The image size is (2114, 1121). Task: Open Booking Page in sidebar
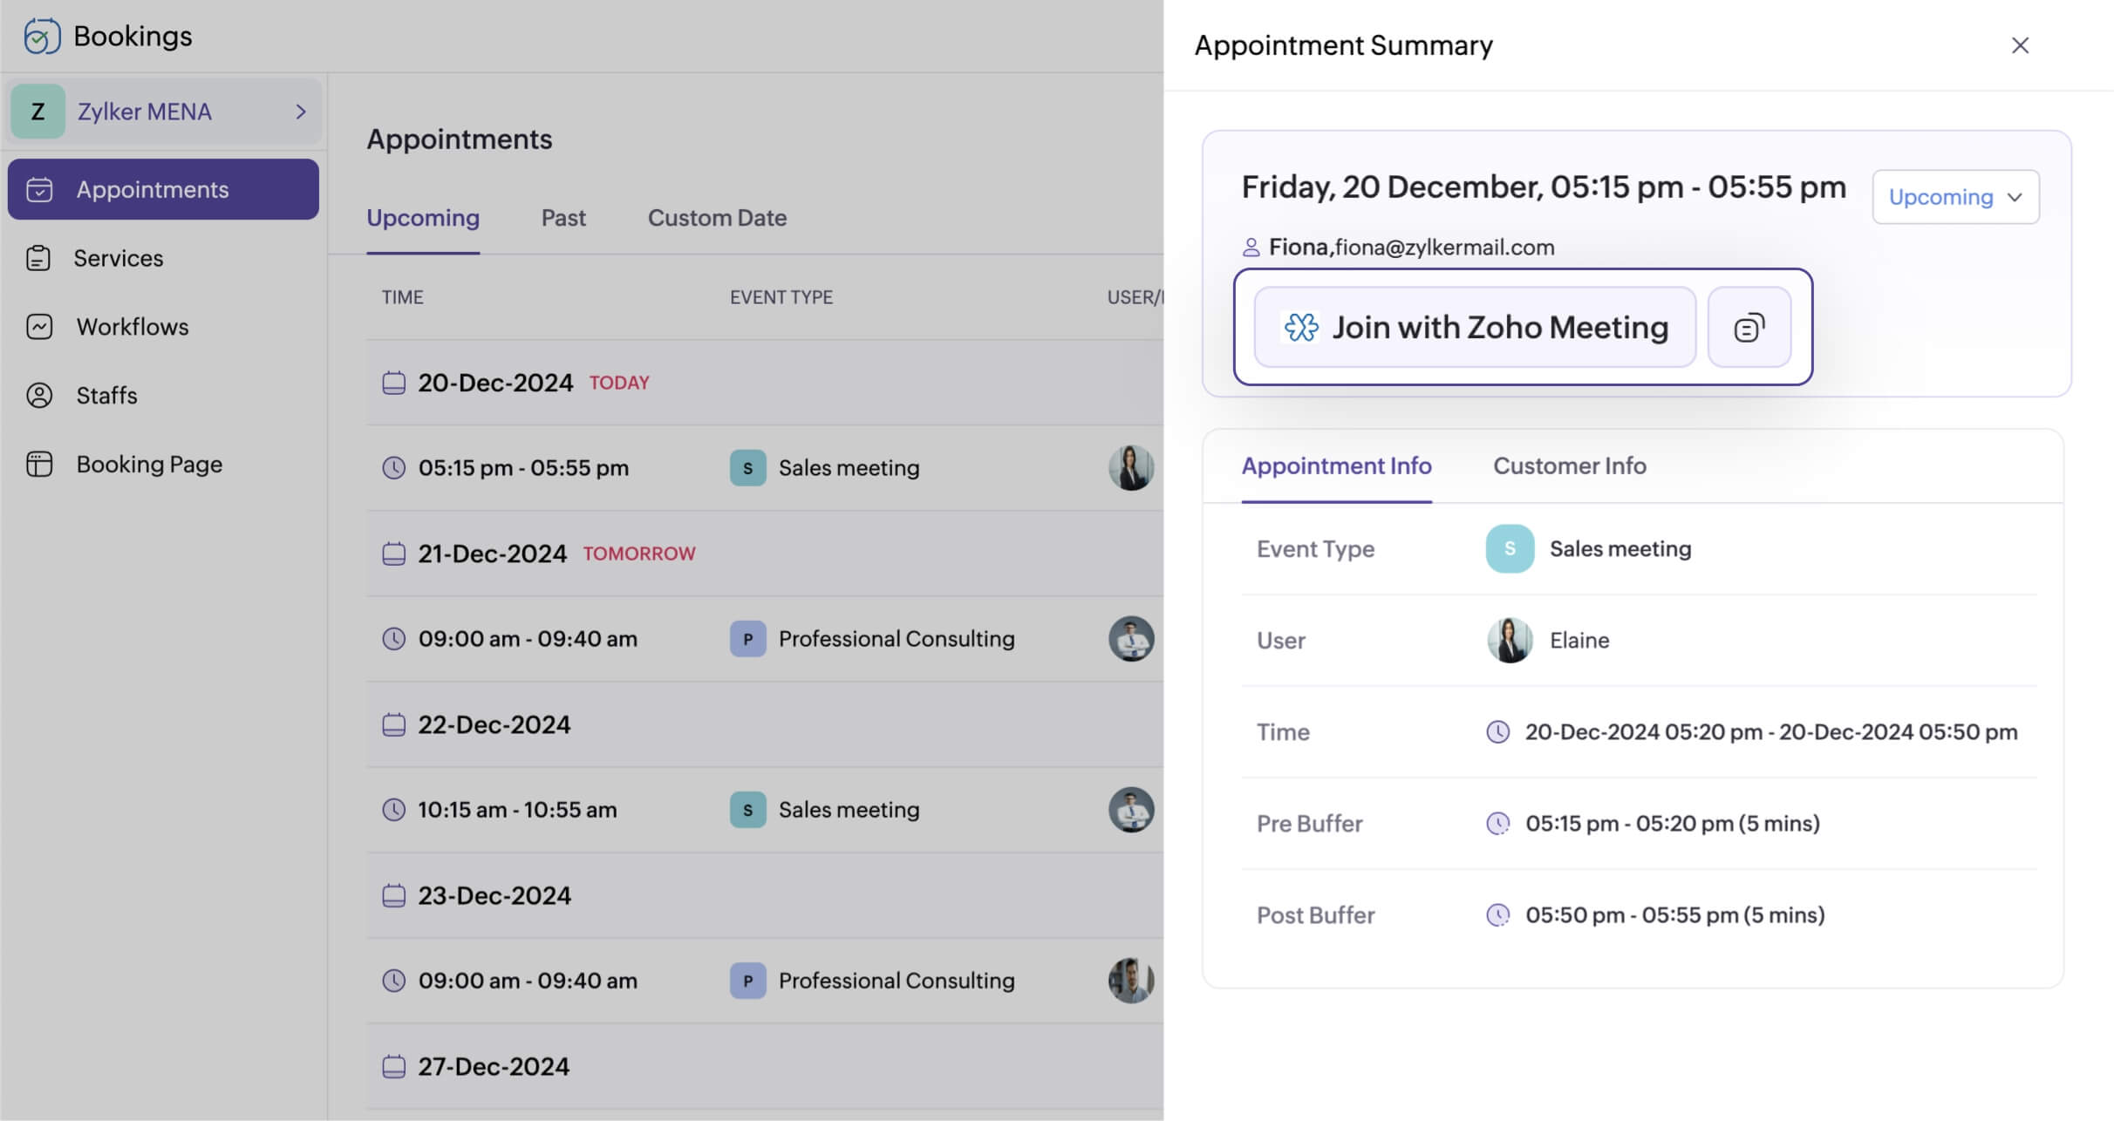point(148,464)
